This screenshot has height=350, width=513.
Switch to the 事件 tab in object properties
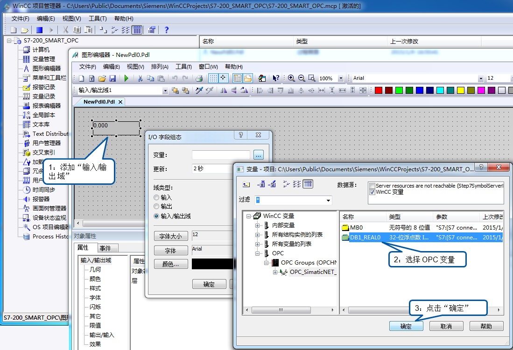pyautogui.click(x=105, y=248)
